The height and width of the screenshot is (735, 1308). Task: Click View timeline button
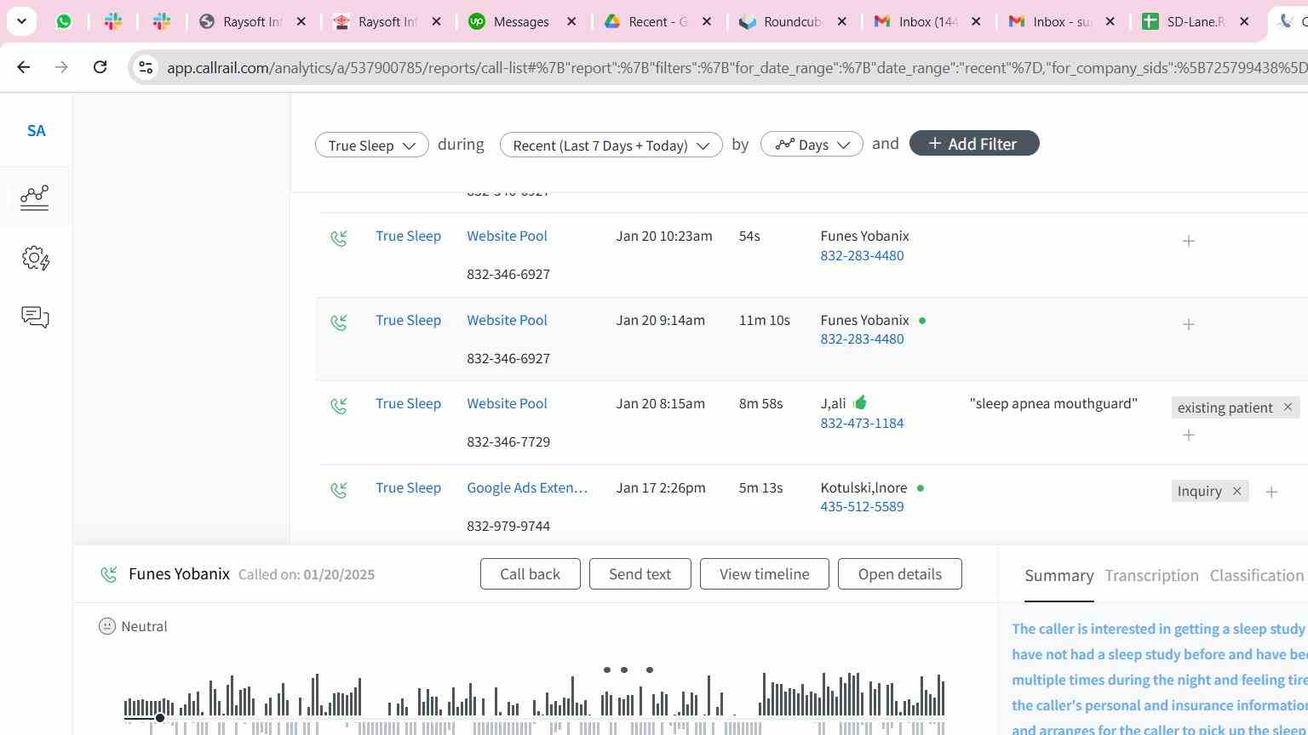click(x=764, y=574)
